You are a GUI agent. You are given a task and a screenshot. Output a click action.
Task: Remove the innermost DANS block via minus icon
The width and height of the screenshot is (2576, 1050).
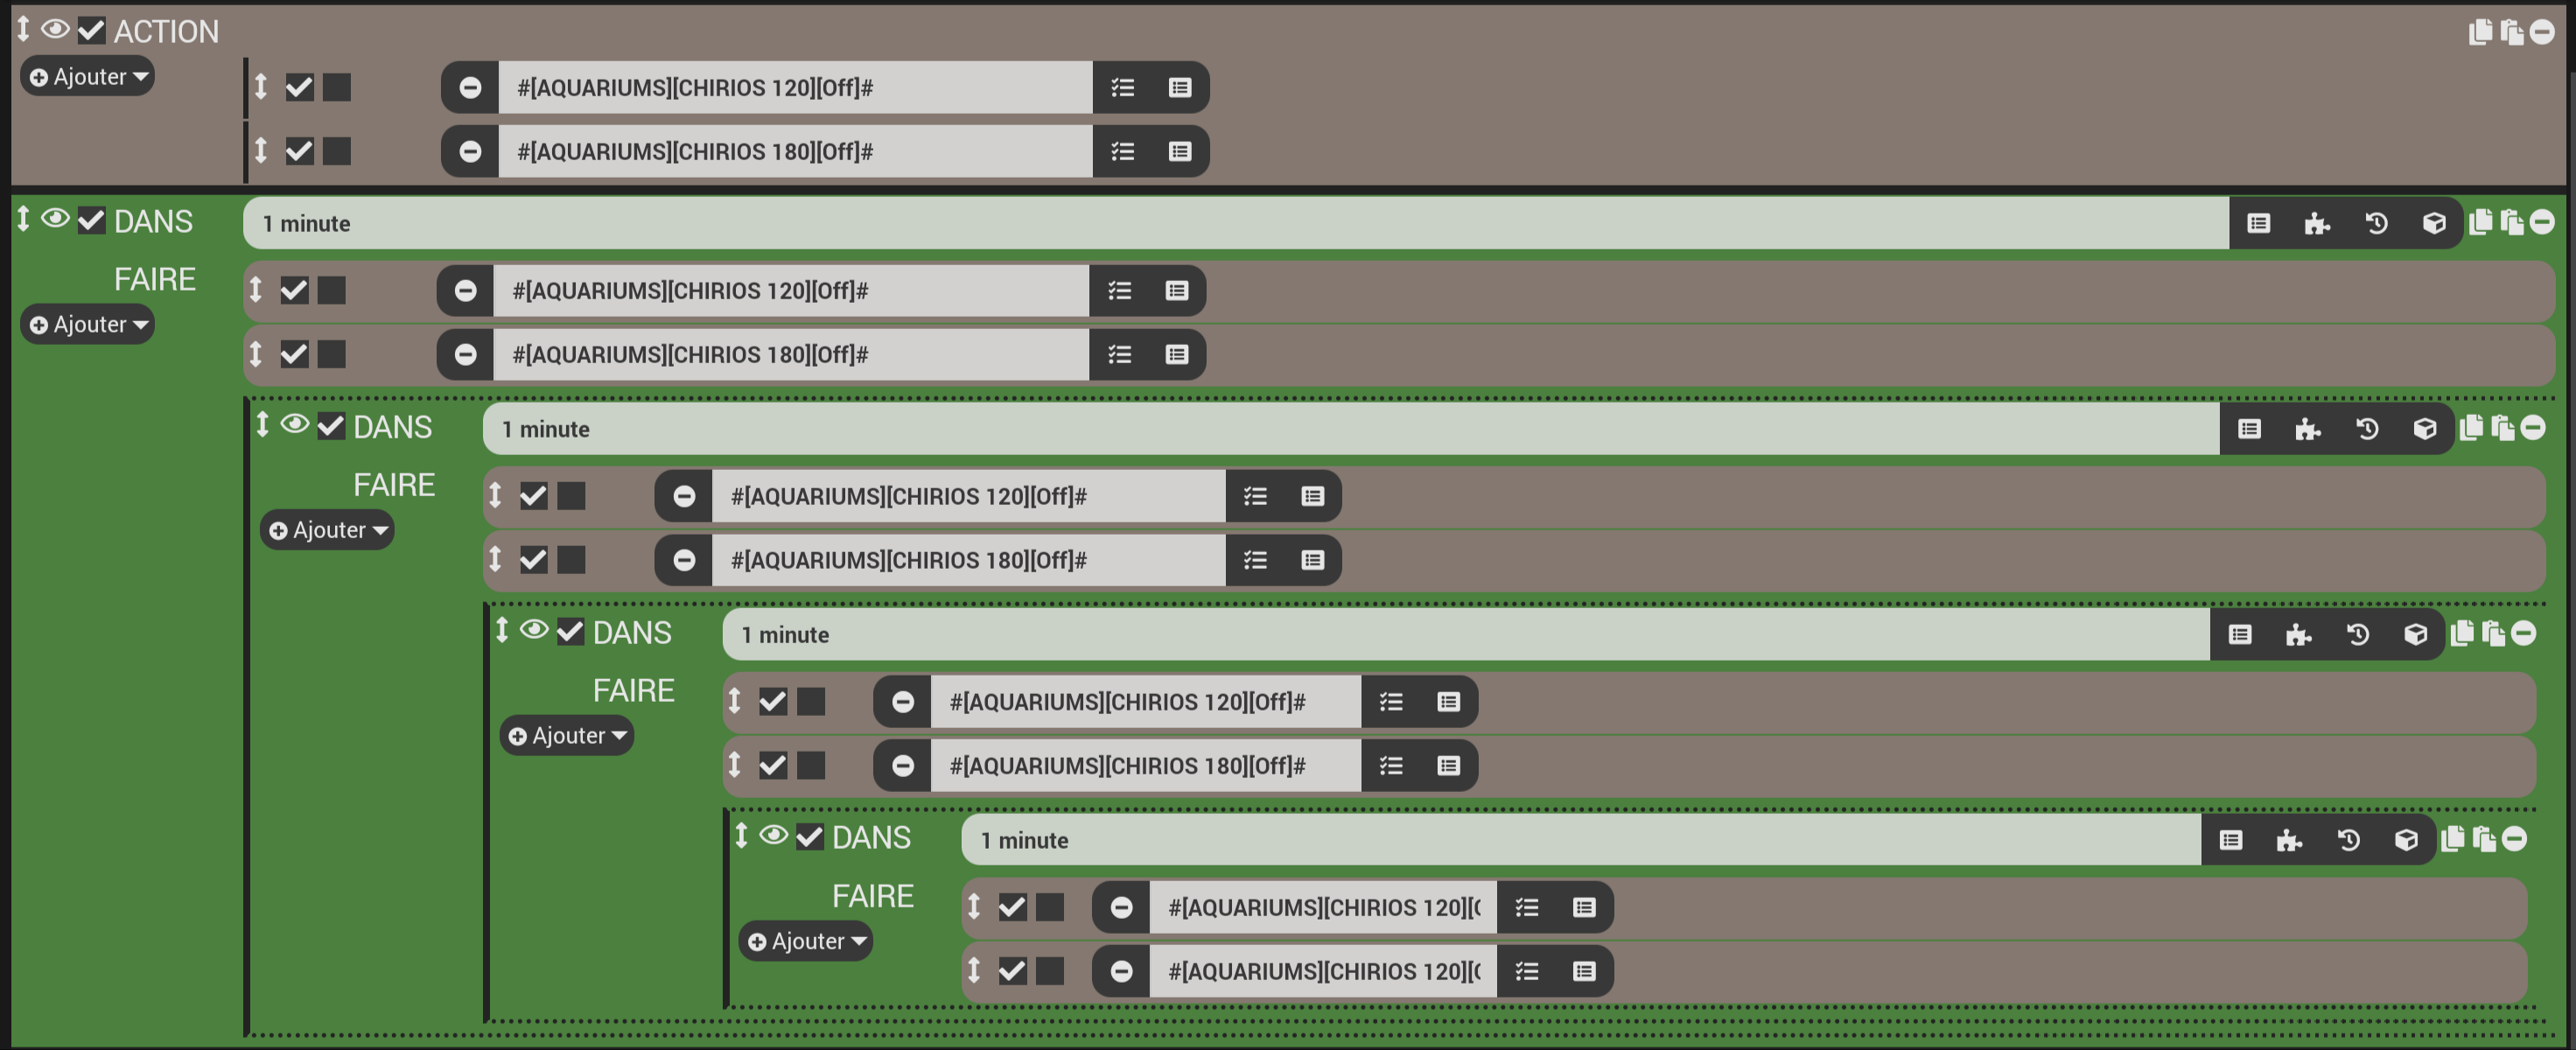pos(2515,839)
